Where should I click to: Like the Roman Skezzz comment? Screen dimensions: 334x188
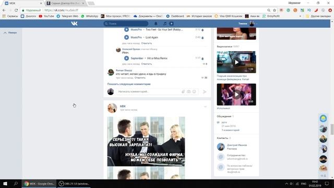[x=204, y=78]
